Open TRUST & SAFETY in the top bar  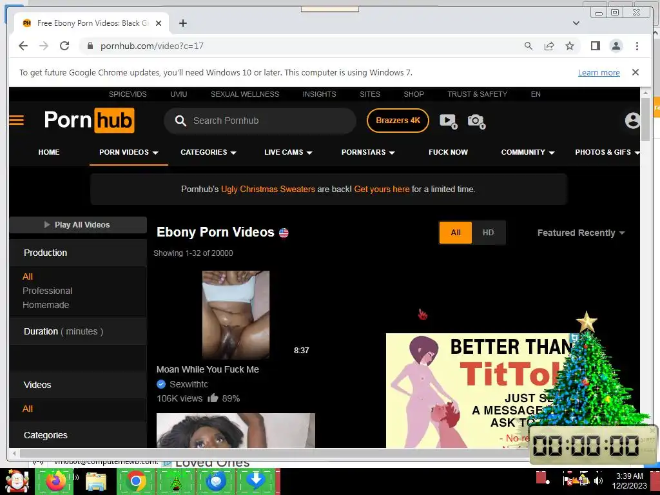coord(478,94)
